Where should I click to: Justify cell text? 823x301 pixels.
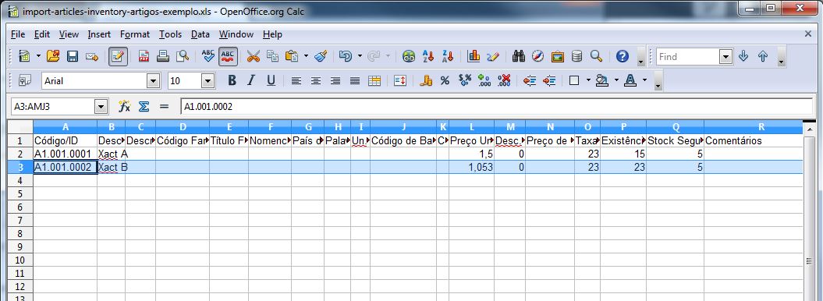355,81
